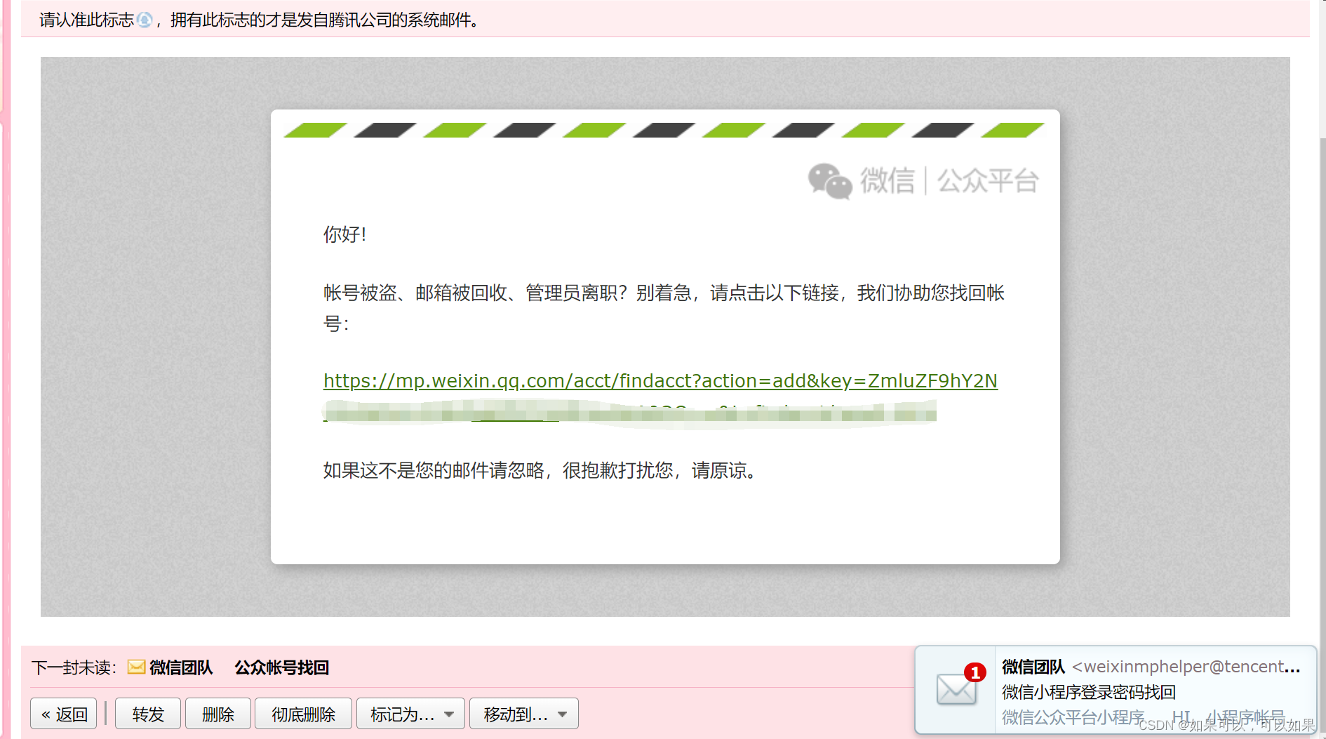Open the 移动到 dropdown arrow
The width and height of the screenshot is (1326, 739).
[562, 714]
